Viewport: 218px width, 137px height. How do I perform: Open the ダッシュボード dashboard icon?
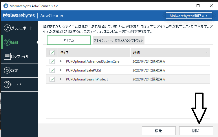click(7, 28)
